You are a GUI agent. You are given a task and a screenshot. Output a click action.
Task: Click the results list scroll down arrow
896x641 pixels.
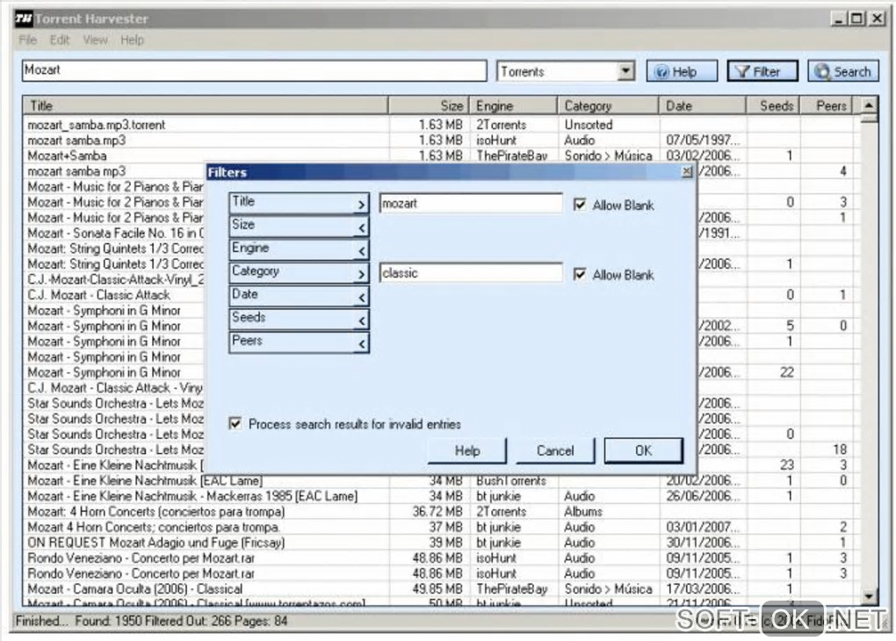tap(869, 596)
